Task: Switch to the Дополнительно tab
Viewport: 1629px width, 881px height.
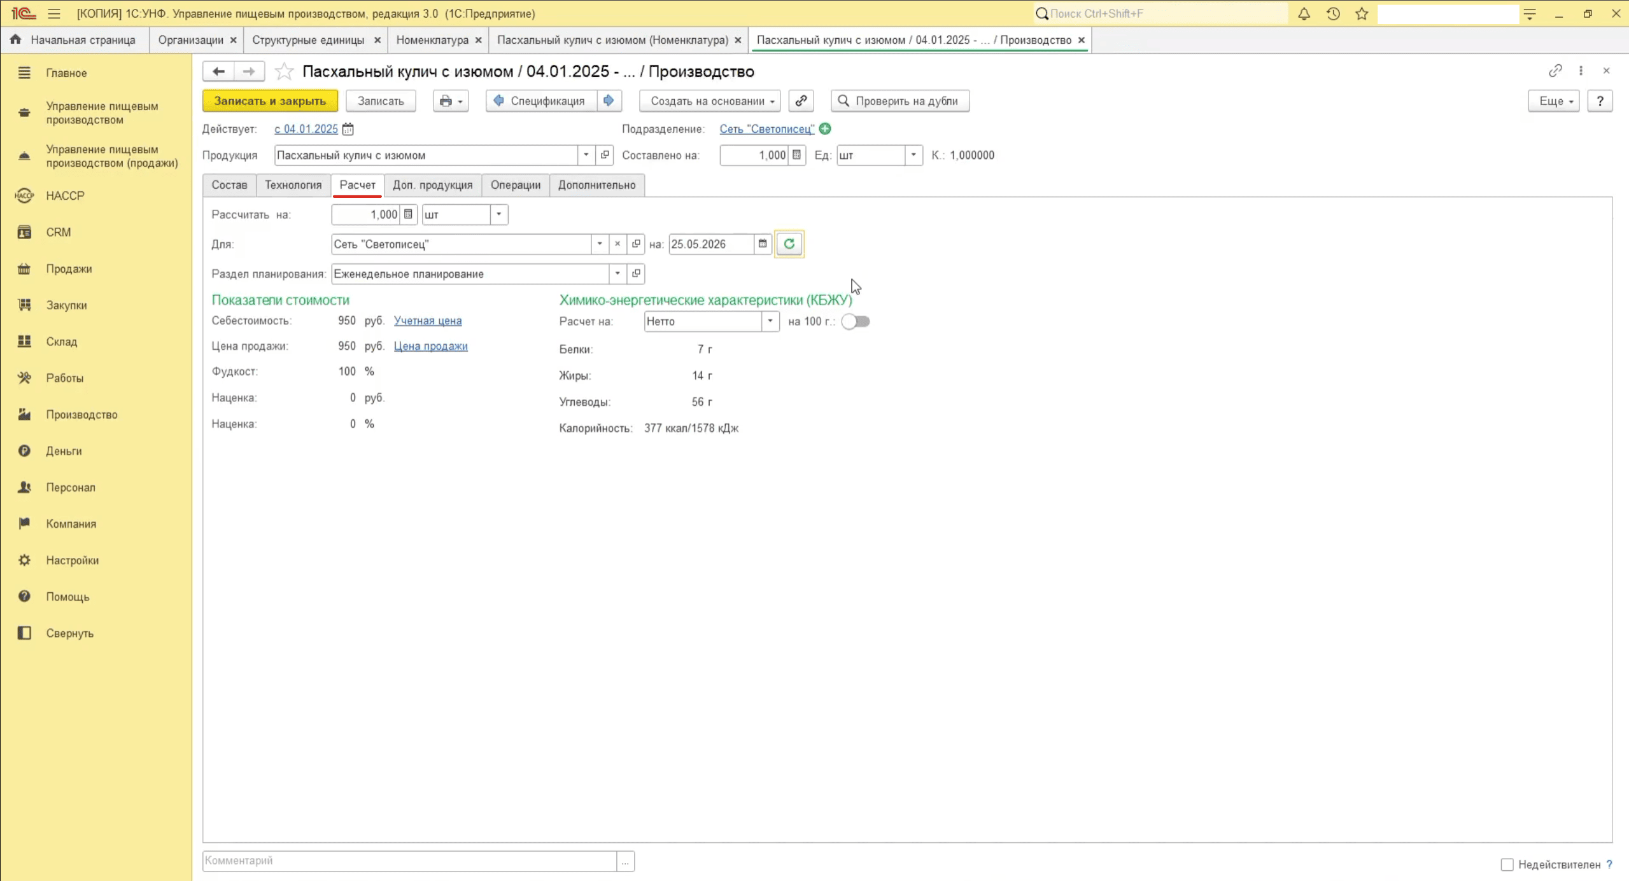Action: (597, 185)
